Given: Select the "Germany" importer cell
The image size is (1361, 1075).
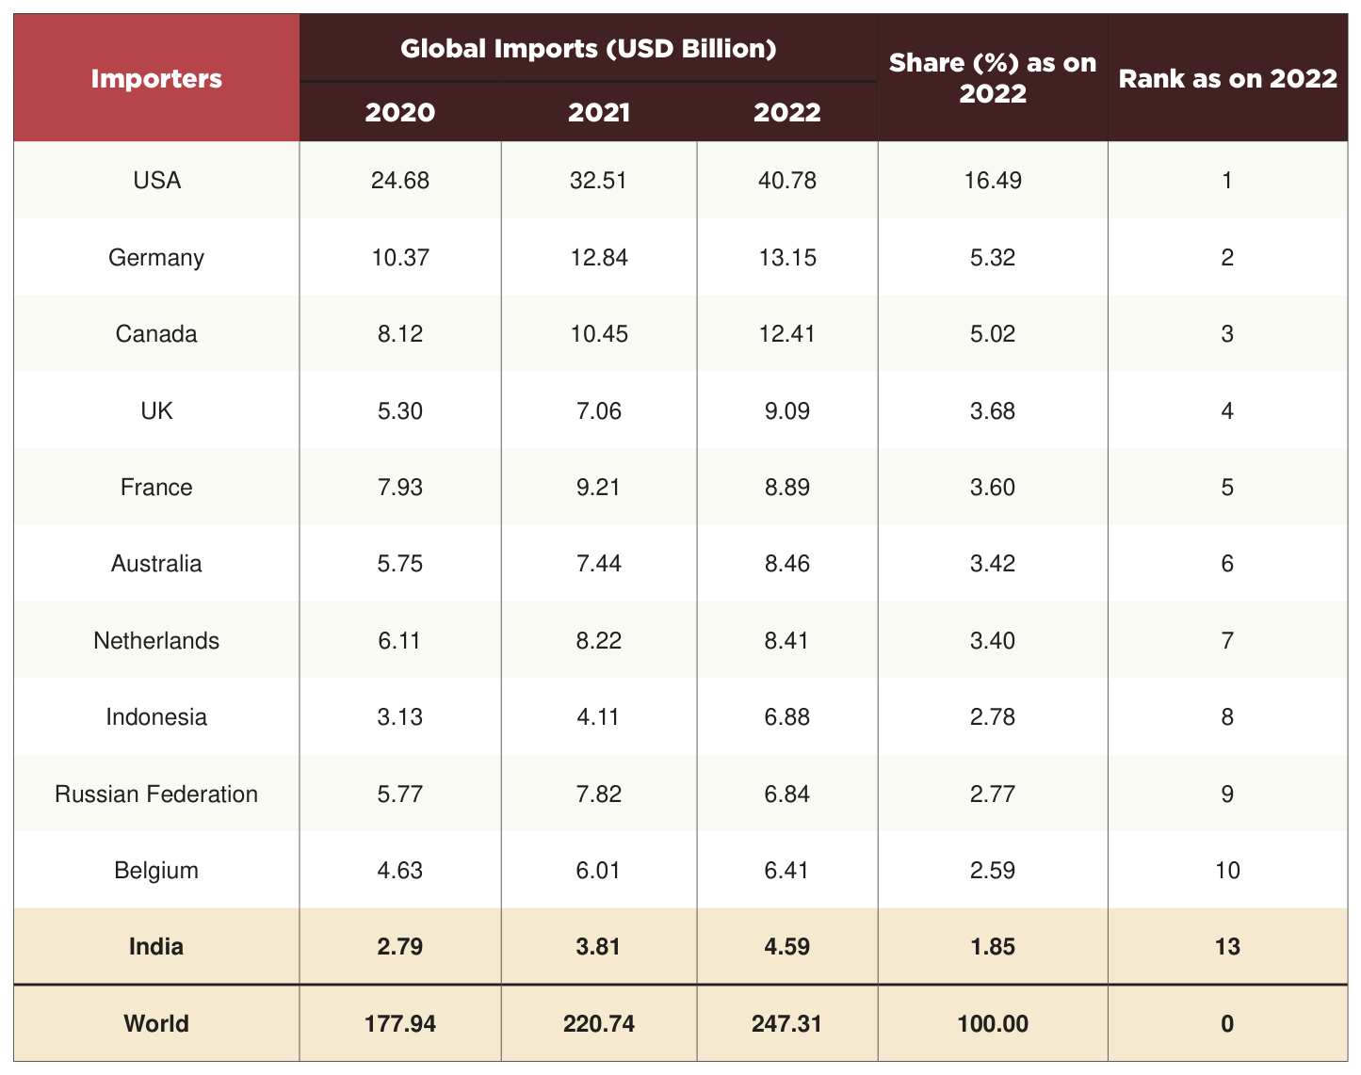Looking at the screenshot, I should 156,257.
